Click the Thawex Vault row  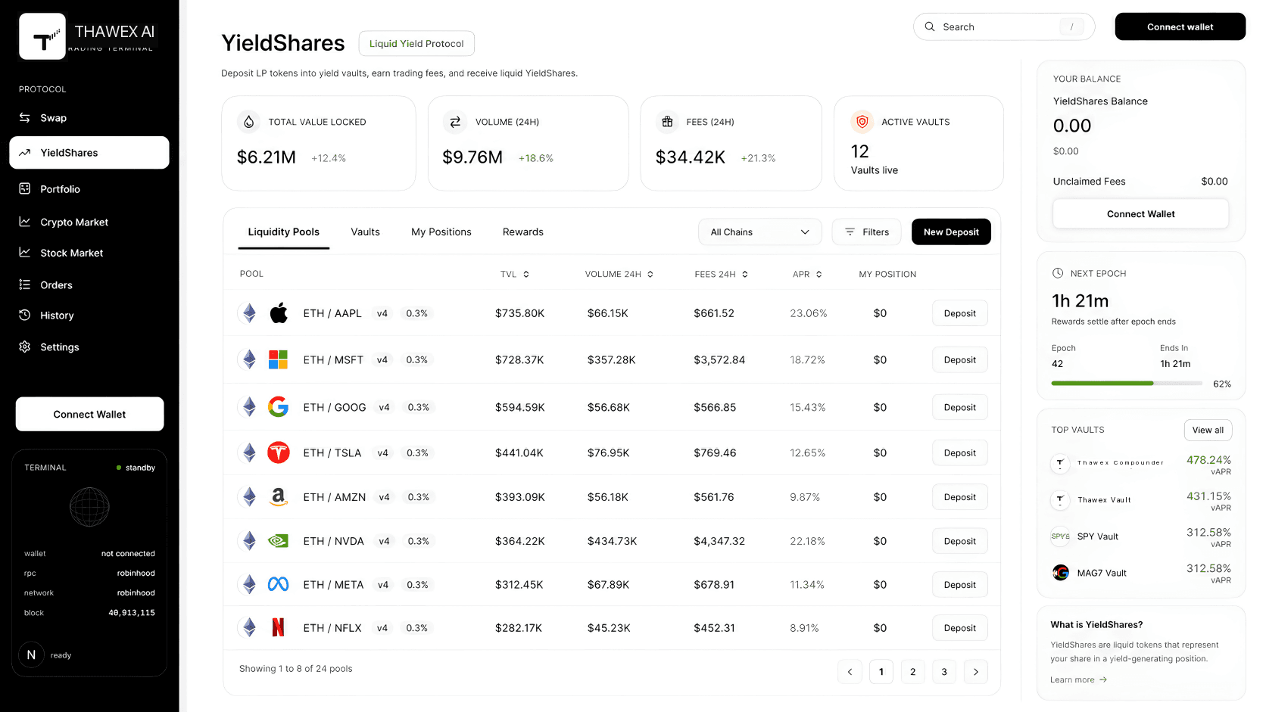tap(1140, 500)
